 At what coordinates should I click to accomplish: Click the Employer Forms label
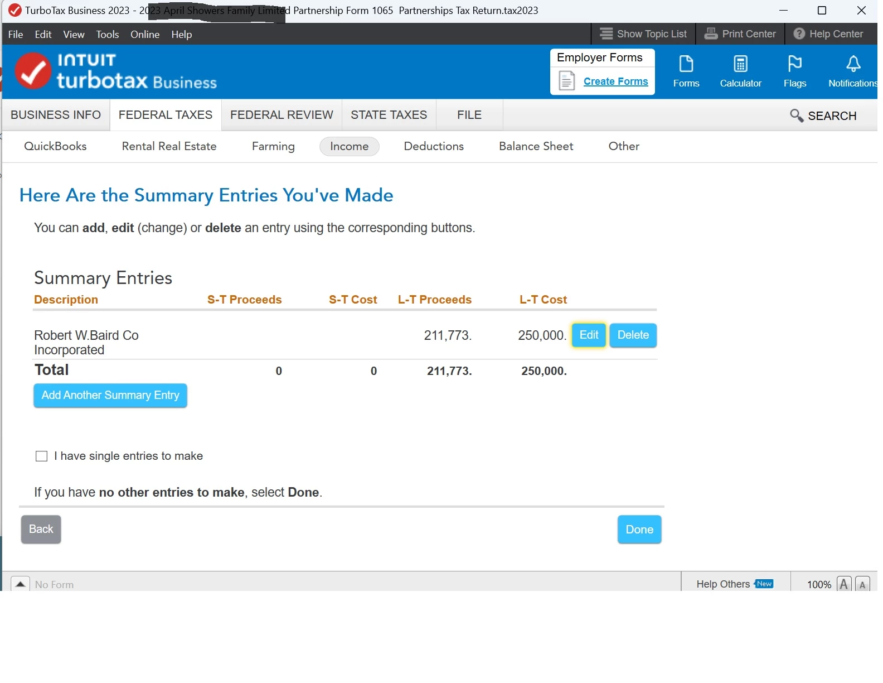(x=599, y=57)
